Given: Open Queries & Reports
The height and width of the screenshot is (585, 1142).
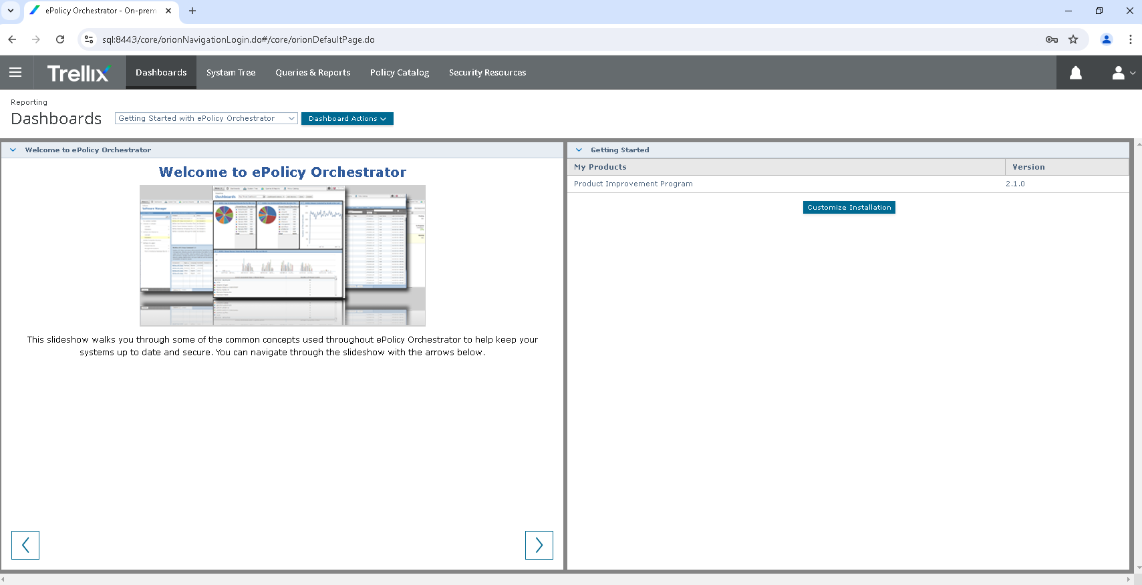Looking at the screenshot, I should 313,73.
